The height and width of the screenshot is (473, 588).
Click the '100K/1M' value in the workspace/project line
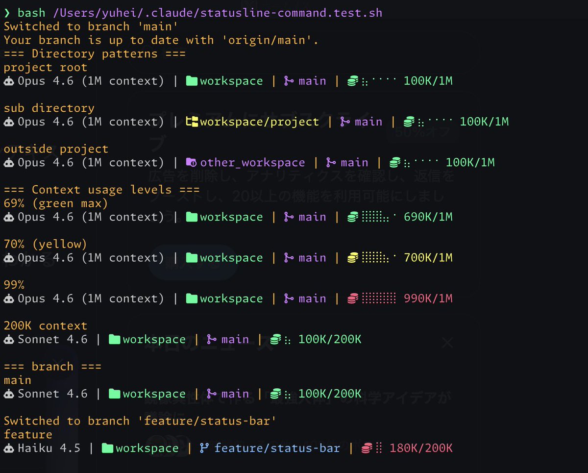pyautogui.click(x=485, y=122)
